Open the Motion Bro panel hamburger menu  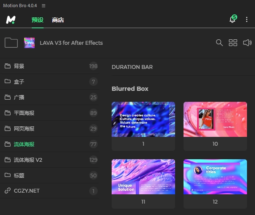44,5
